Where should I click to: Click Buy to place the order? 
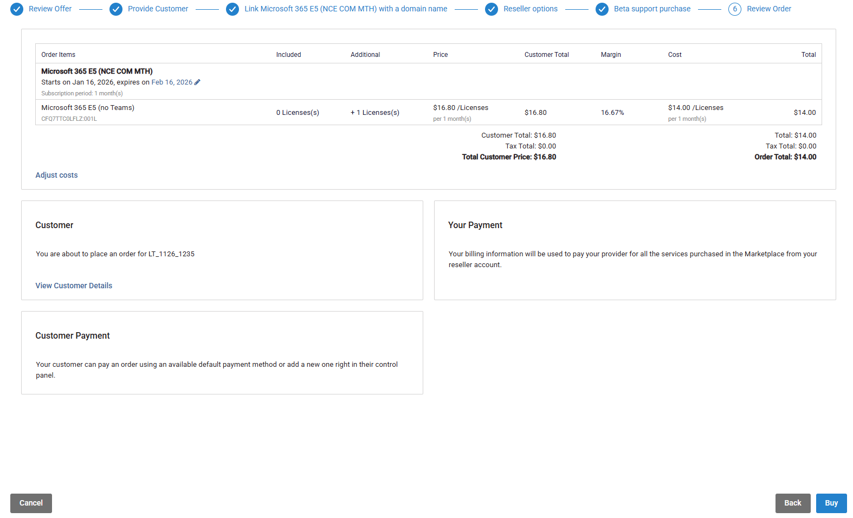coord(831,503)
